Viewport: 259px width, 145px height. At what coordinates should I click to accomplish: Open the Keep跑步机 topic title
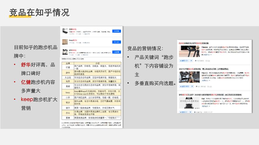[73, 40]
